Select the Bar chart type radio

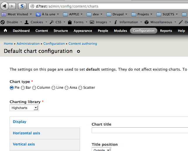click(x=23, y=88)
